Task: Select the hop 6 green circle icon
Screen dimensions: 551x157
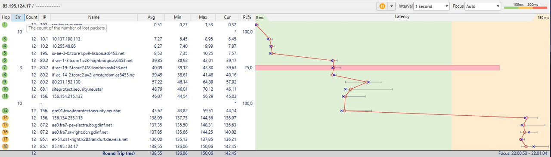Action: (5, 61)
